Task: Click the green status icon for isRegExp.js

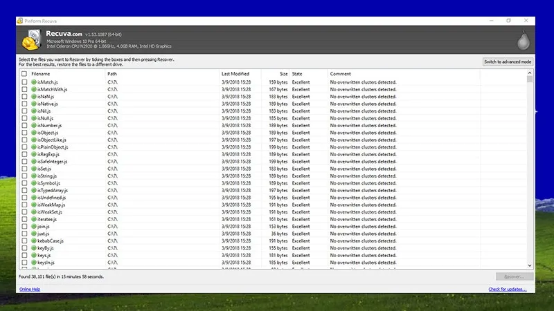Action: pos(34,154)
